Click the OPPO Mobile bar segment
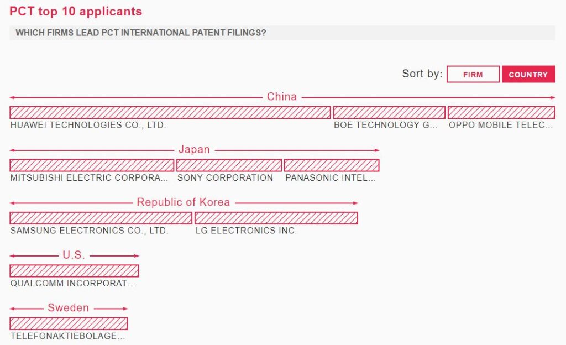This screenshot has height=345, width=566. [501, 113]
